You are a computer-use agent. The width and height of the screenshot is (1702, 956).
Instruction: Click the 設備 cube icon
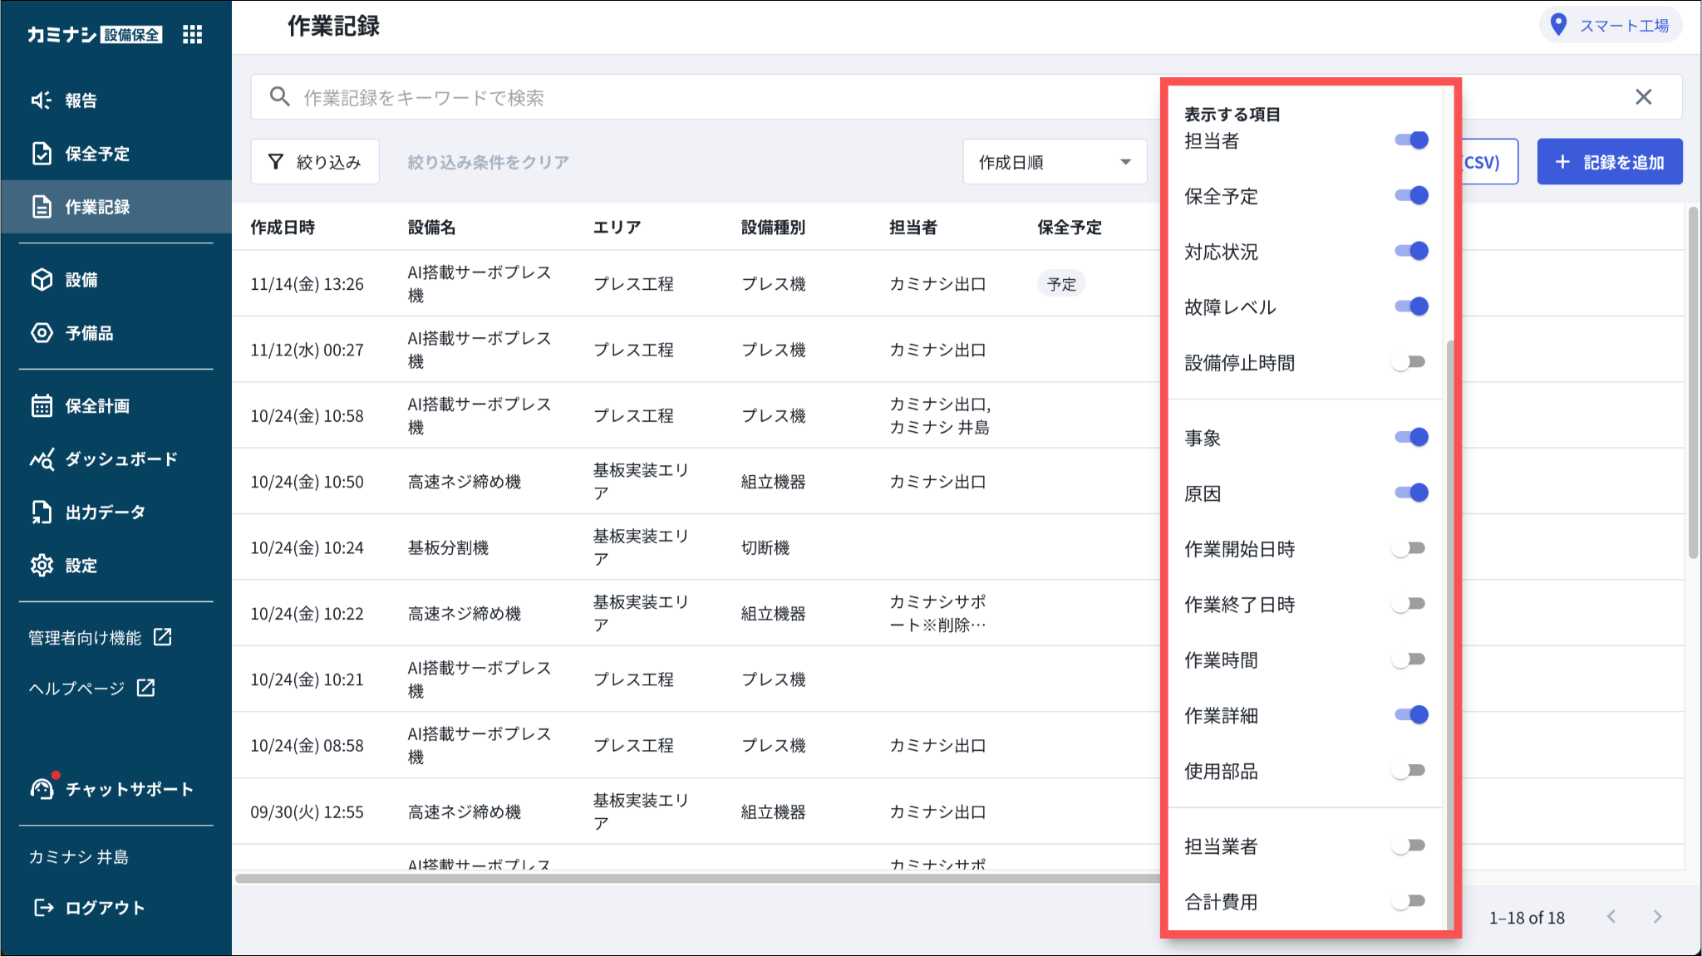point(42,280)
